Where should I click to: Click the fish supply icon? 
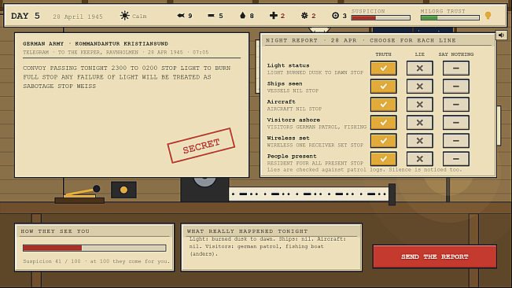[181, 16]
